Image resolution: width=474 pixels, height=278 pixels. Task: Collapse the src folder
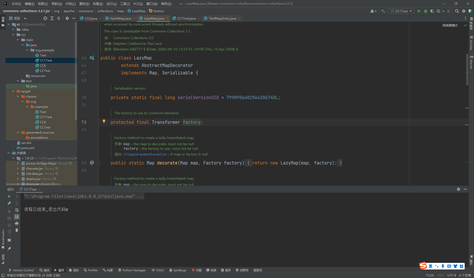point(13,35)
